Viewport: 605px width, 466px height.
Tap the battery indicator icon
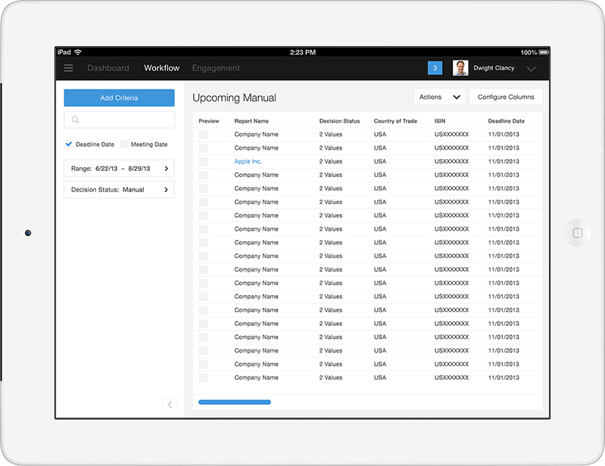point(543,52)
